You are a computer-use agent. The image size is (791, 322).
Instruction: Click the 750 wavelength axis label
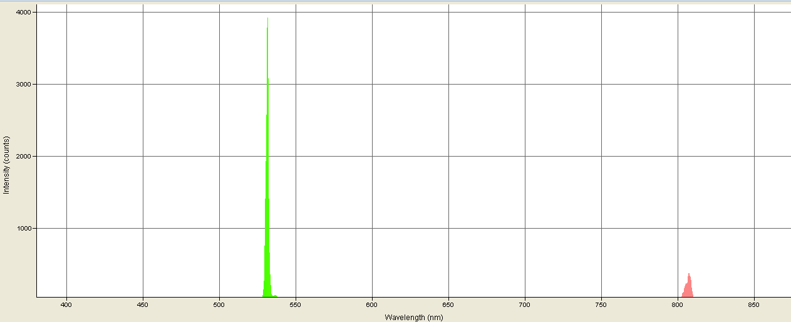click(x=601, y=304)
